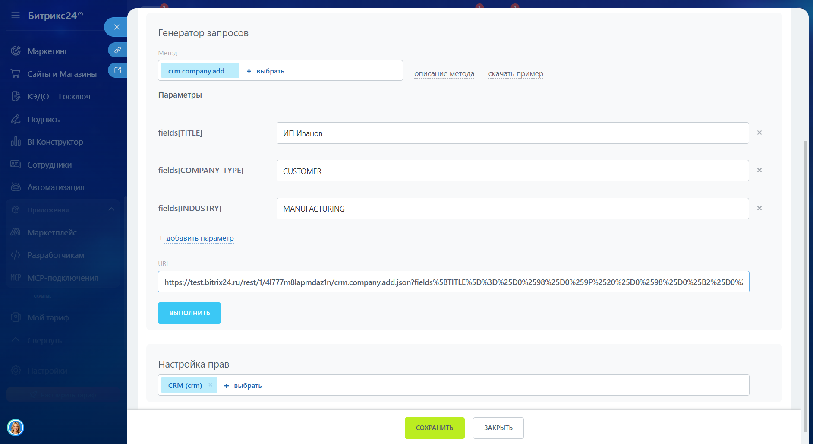Click выбрать to choose a REST method
Viewport: 813px width, 444px height.
(265, 71)
